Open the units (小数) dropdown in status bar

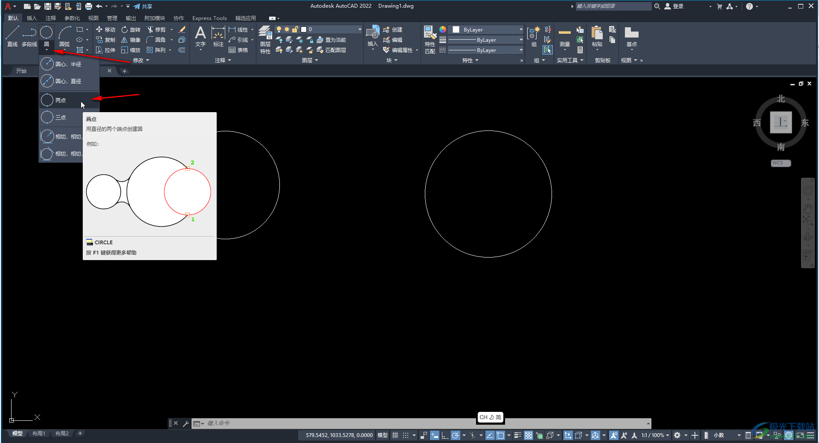tap(727, 435)
